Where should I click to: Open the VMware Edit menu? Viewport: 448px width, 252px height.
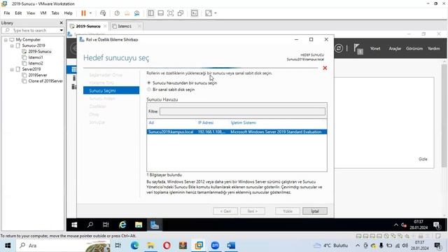(18, 13)
